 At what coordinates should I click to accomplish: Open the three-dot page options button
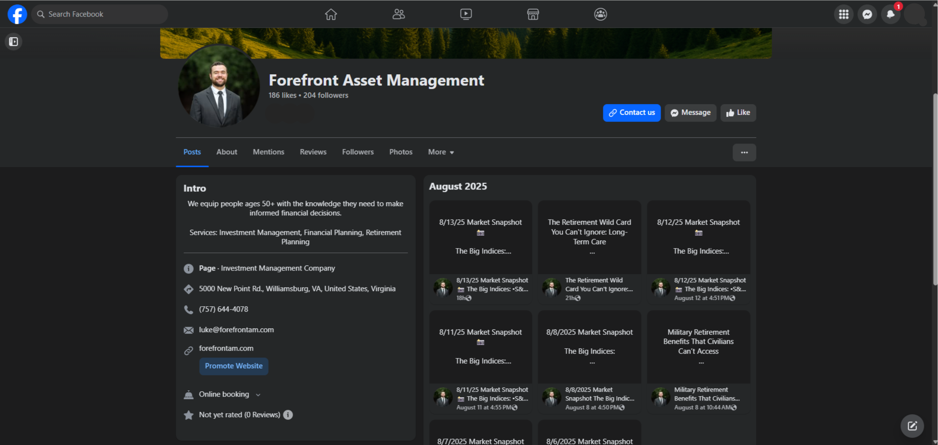744,152
